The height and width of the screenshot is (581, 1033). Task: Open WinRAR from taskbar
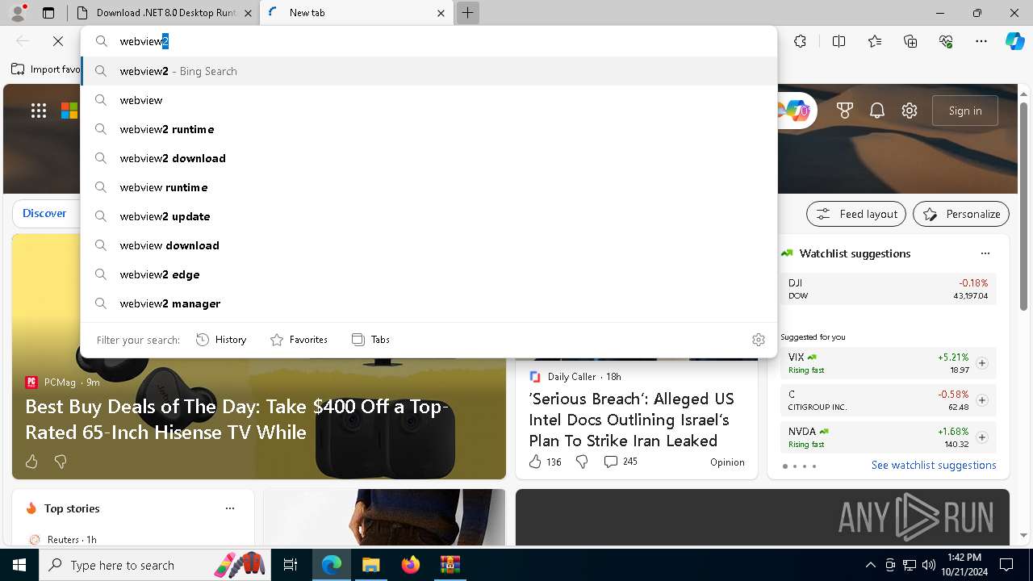(x=450, y=565)
